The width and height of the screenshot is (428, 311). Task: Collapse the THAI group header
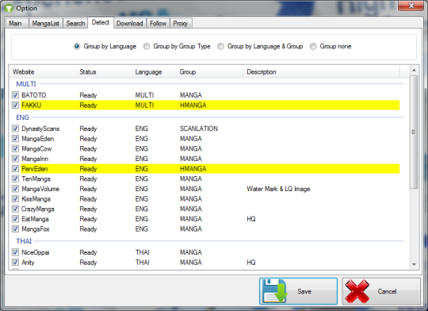click(24, 241)
